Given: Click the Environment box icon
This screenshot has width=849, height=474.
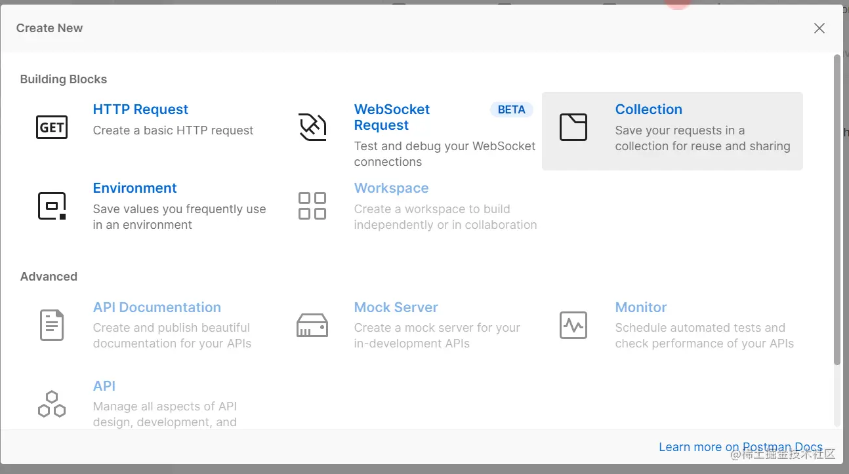Looking at the screenshot, I should [x=52, y=206].
